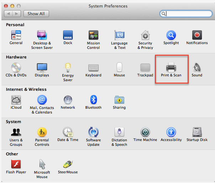Click the search field in toolbar
This screenshot has height=183, width=215.
click(x=188, y=14)
